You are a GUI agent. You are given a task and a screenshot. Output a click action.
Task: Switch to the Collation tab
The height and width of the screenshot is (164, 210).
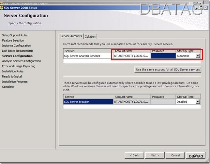(90, 36)
